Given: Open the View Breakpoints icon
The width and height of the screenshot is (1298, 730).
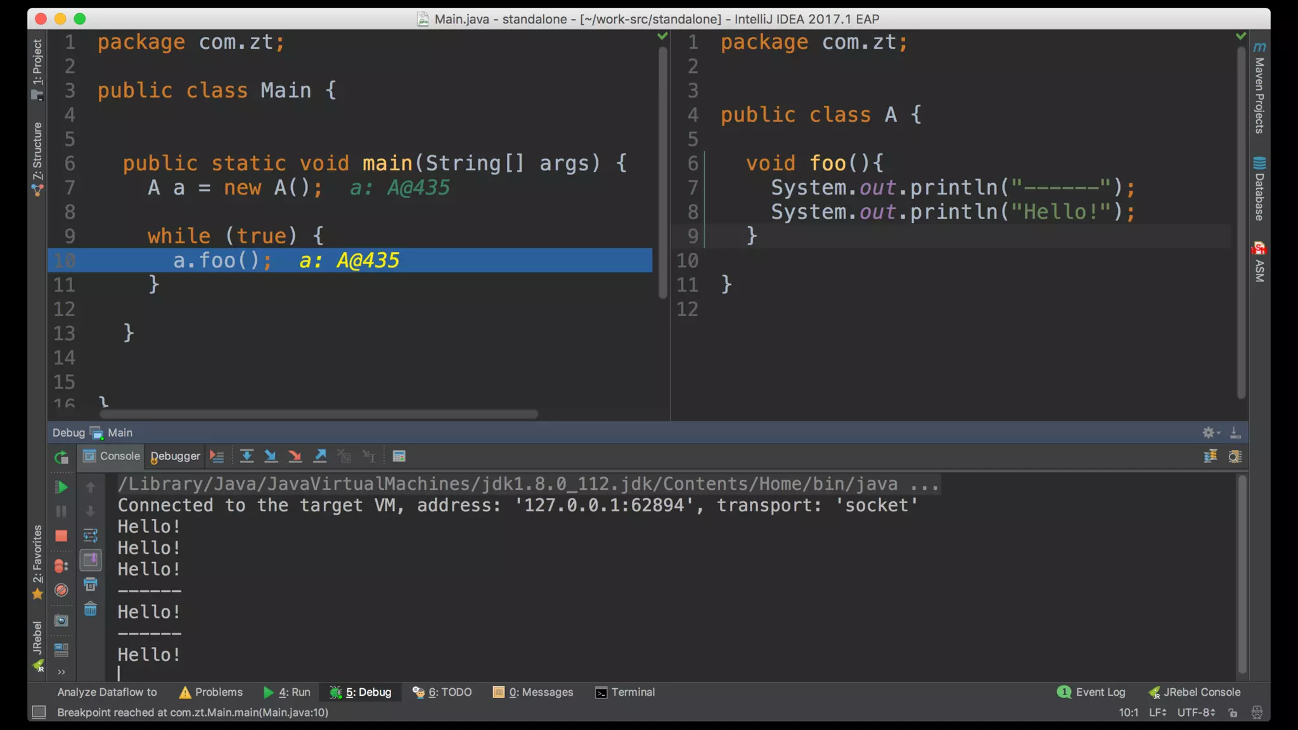Looking at the screenshot, I should (x=61, y=566).
